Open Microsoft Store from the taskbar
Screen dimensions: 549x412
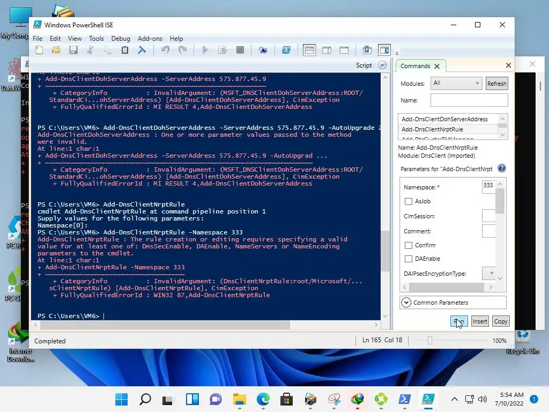[286, 399]
